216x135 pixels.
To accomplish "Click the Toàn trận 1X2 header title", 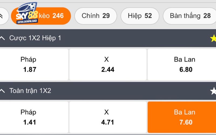I will click(x=30, y=91).
